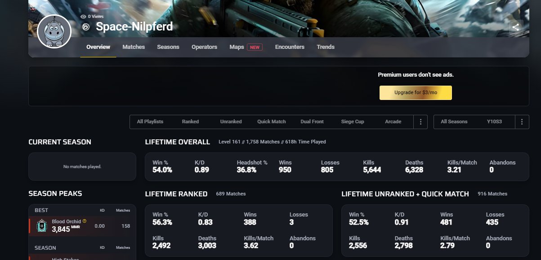Click lifetime overall Kills/Match 3.21
The width and height of the screenshot is (541, 260).
click(454, 170)
